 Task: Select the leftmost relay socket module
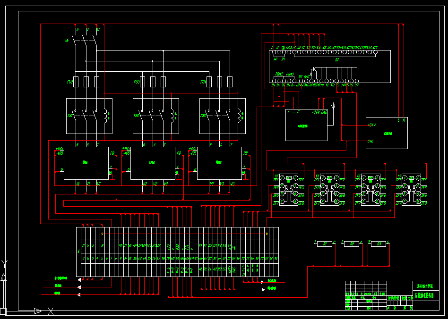[289, 190]
